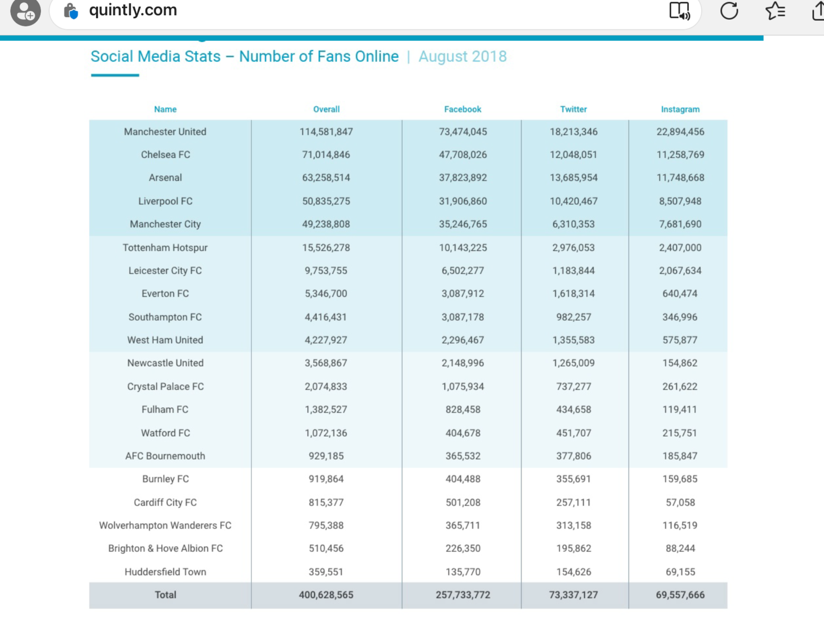Click Wolverhampton Wanderers FC row name

[x=165, y=525]
